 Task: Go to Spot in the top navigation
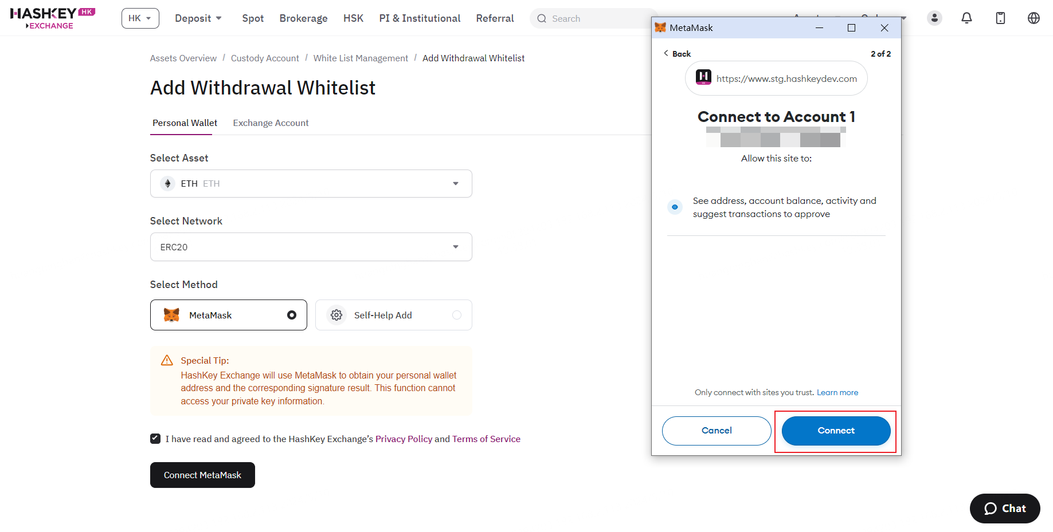point(253,18)
